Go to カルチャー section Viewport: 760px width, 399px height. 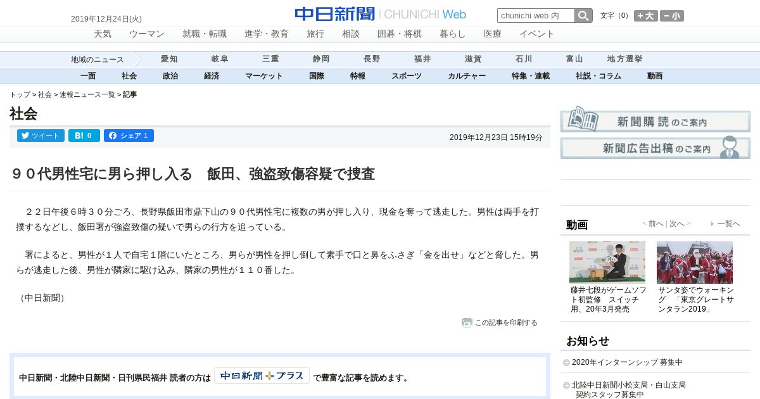(467, 76)
